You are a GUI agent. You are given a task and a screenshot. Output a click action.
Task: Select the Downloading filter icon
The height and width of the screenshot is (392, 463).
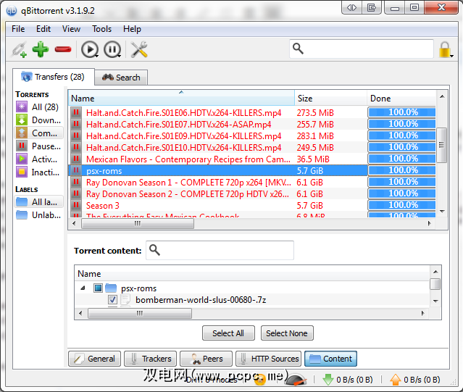click(22, 120)
